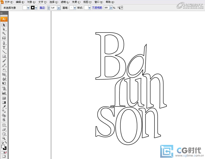Expand the toolbox with double-arrow
This screenshot has height=159, width=205.
click(x=2, y=13)
